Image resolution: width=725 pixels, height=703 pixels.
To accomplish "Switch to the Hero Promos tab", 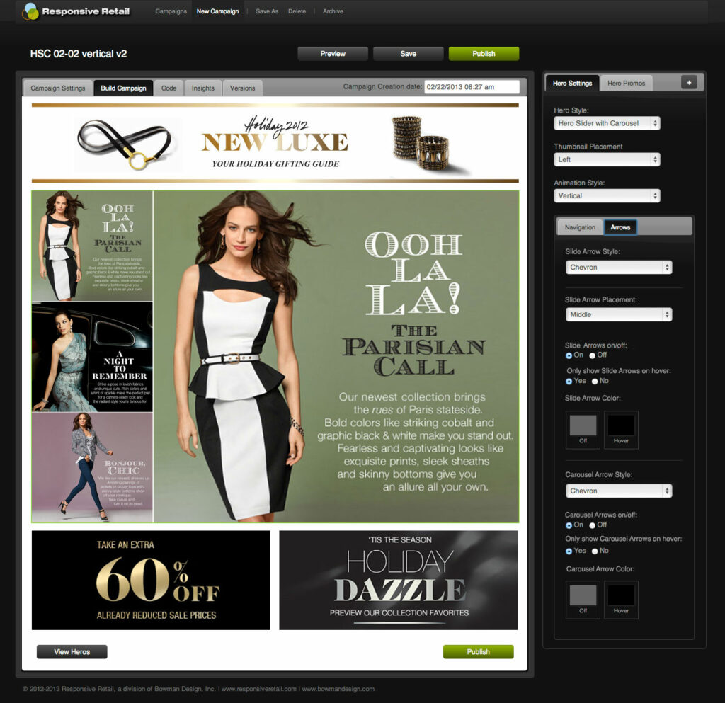I will [x=626, y=84].
